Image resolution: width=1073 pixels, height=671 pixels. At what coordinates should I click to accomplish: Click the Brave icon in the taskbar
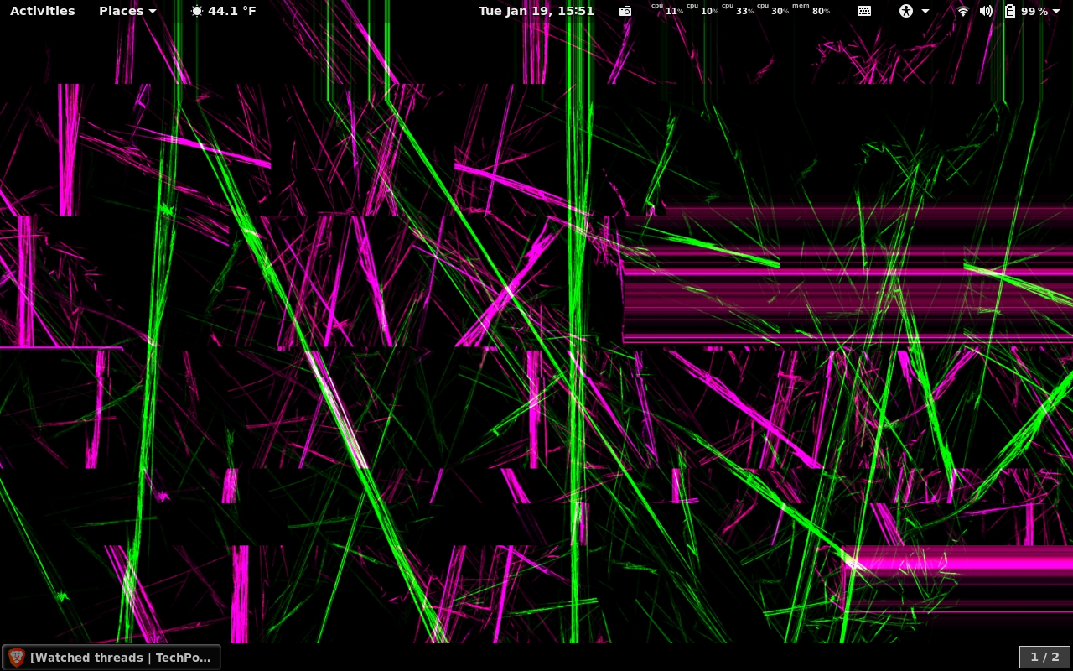17,658
